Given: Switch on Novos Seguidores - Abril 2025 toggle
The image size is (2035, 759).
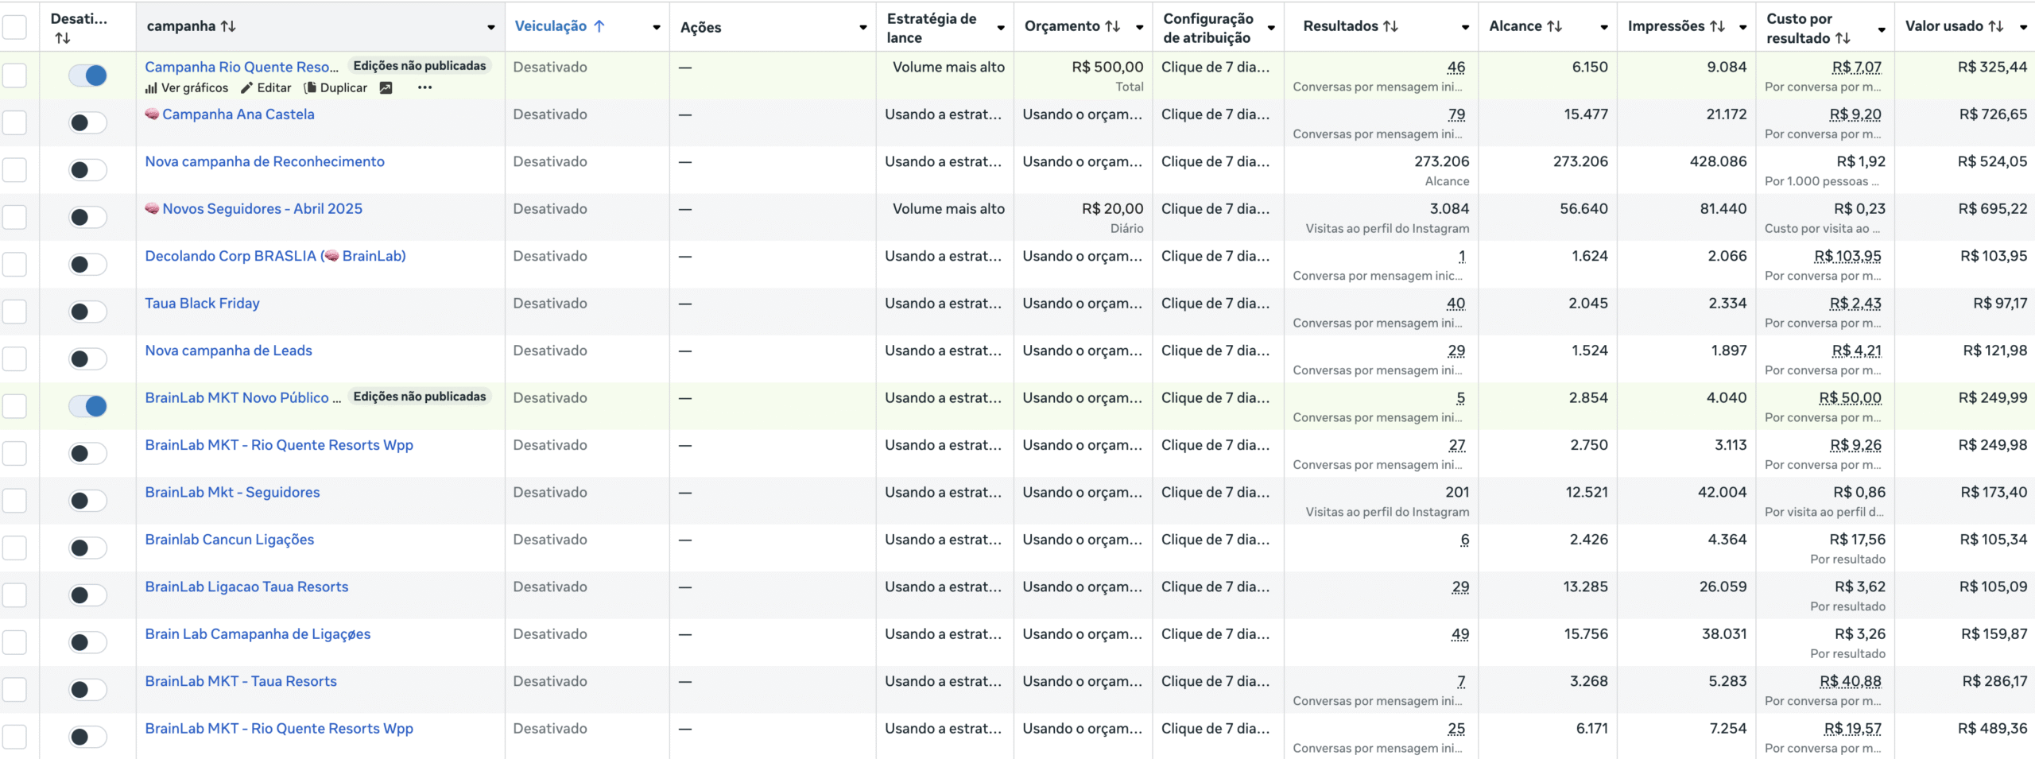Looking at the screenshot, I should [x=87, y=217].
